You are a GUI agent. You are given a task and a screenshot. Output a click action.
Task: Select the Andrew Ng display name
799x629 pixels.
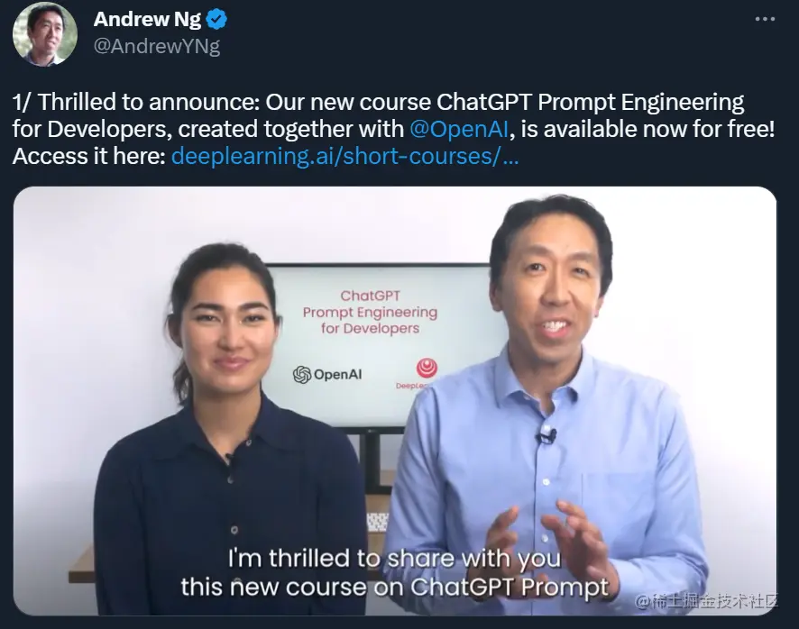pos(147,19)
